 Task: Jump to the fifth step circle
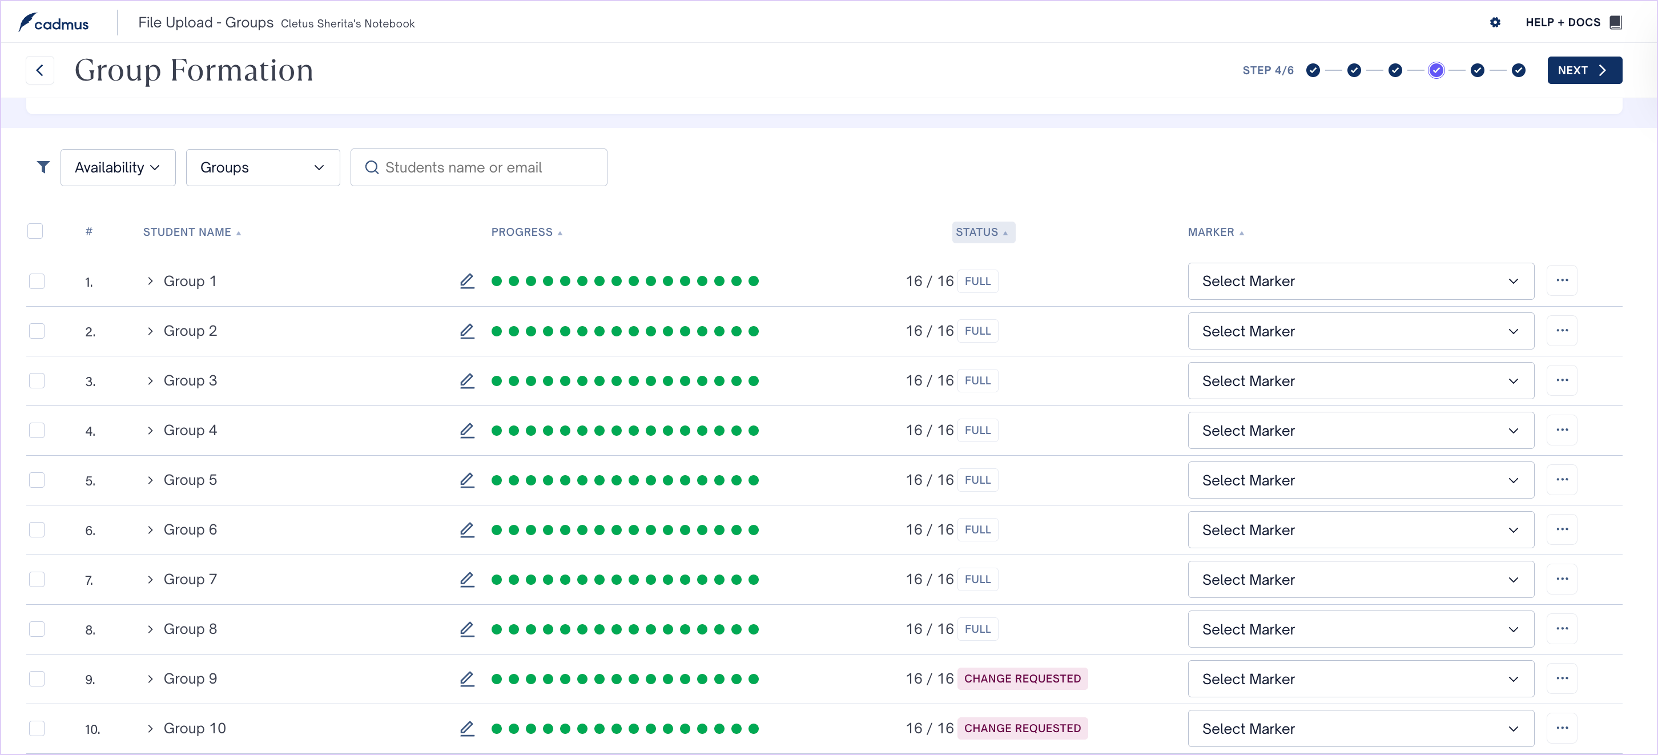coord(1477,70)
